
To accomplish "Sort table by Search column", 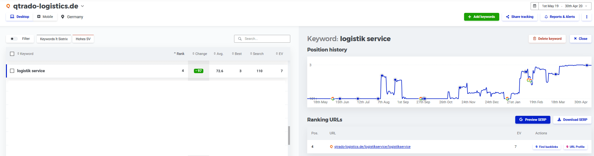I will coord(257,54).
